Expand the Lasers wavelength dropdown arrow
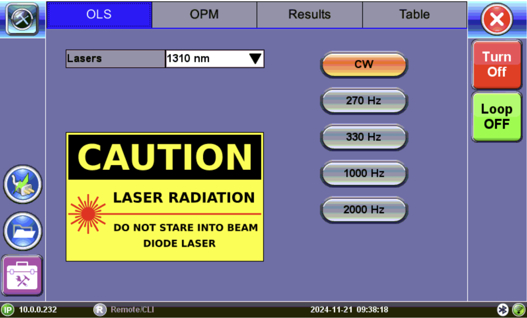Viewport: 527px width, 318px height. 255,59
